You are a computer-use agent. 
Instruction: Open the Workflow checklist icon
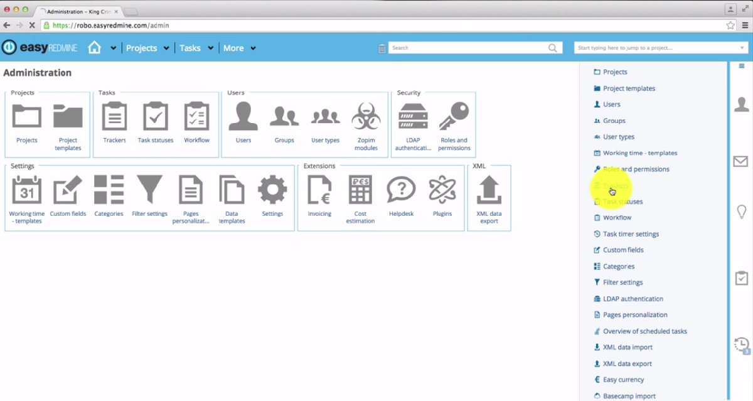pos(196,116)
